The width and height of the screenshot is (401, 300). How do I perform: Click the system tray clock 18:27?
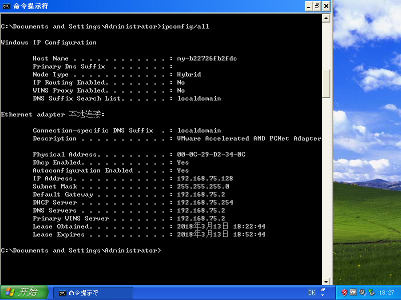386,292
